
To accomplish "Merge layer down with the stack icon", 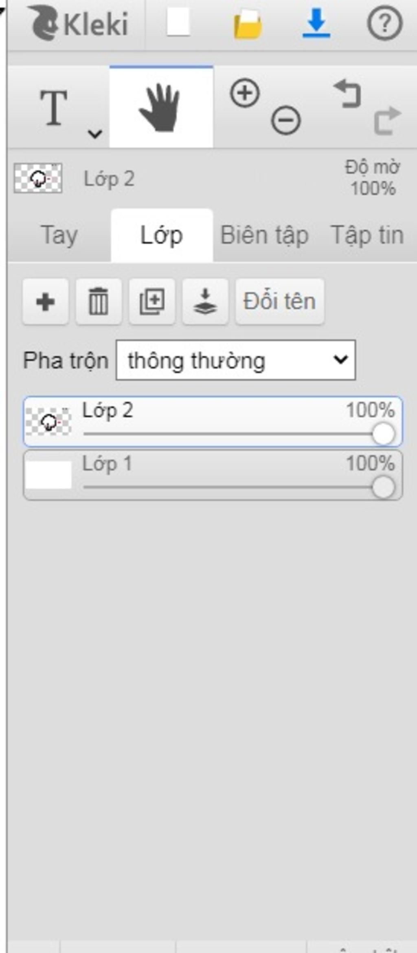I will point(205,302).
